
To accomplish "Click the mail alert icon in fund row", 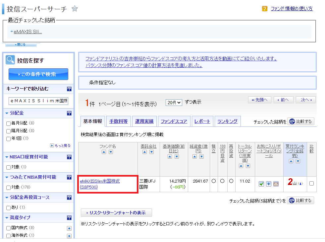I will tap(276, 184).
